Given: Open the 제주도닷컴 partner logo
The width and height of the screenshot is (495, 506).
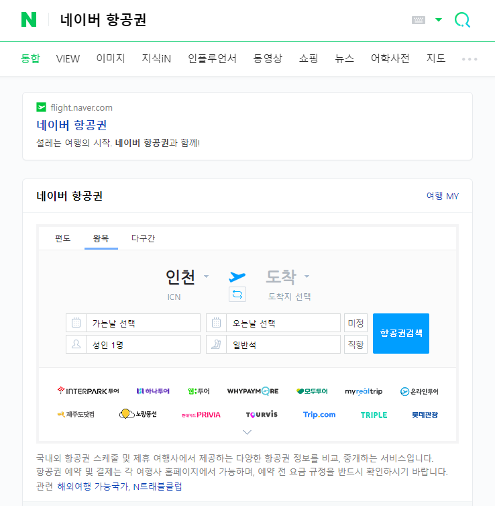Looking at the screenshot, I should point(76,414).
